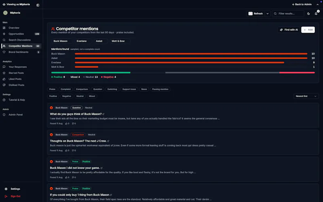Screen dimensions: 323x202
Task: Open external link for 'only buy 1 thing' post
Action: (111, 195)
